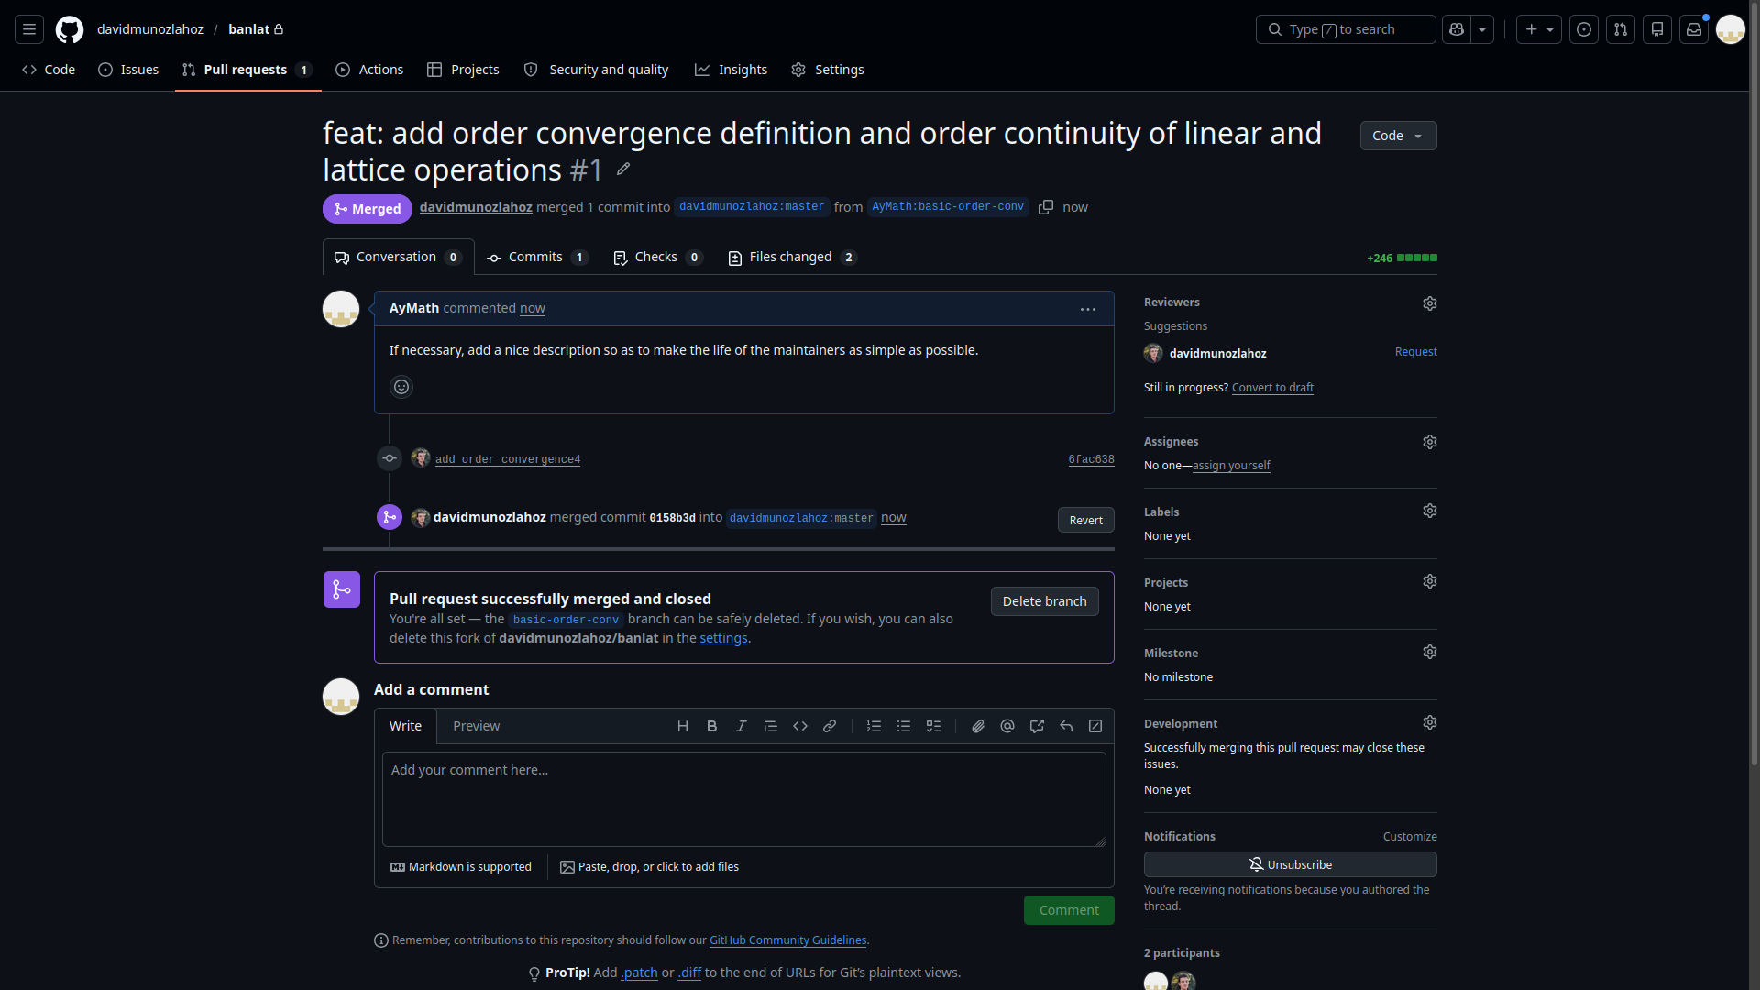The height and width of the screenshot is (990, 1760).
Task: Switch to Files changed tab
Action: tap(792, 258)
